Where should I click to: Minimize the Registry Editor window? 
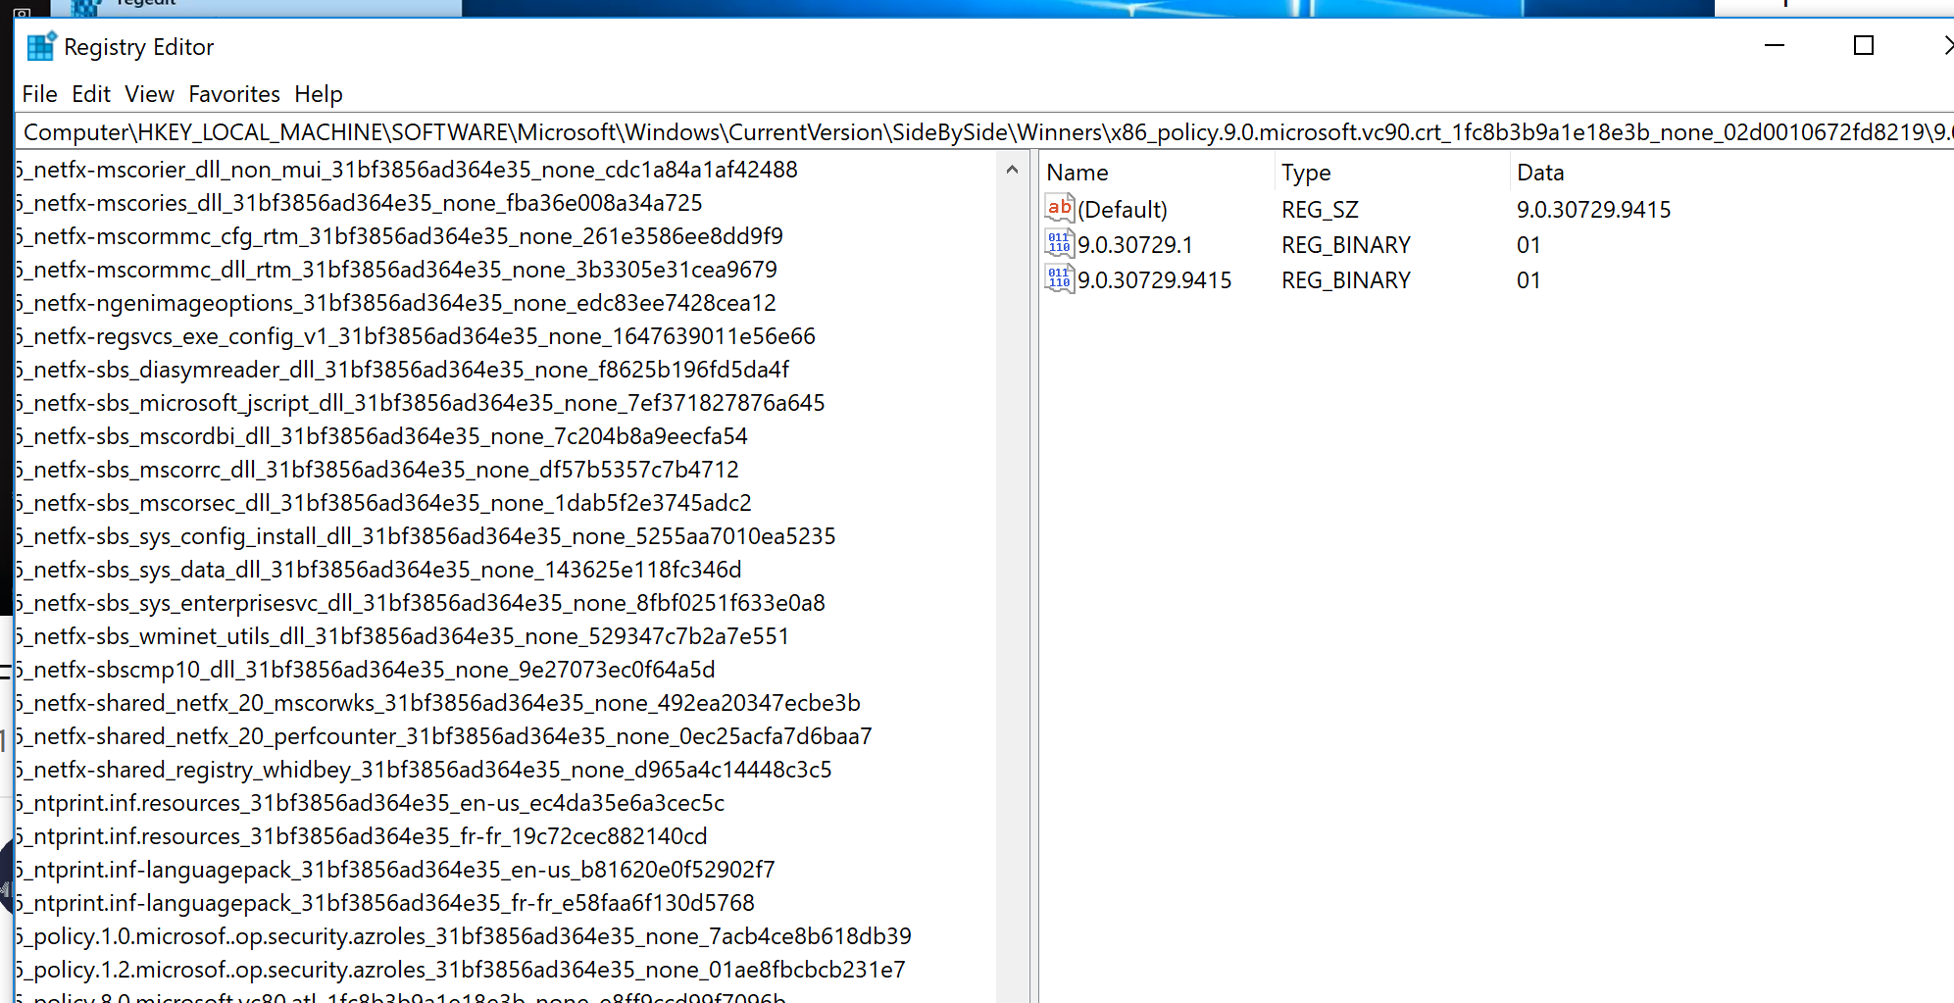1775,46
